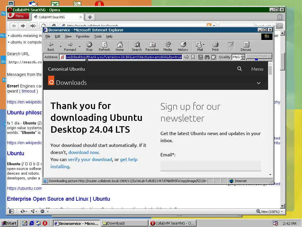Open the Edit menu in Internet Explorer
This screenshot has width=302, height=227.
[x=58, y=36]
